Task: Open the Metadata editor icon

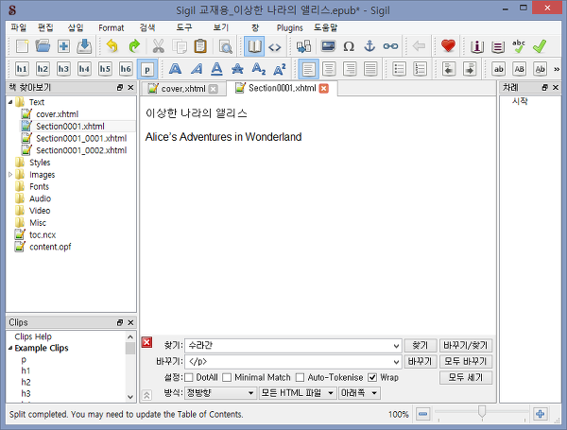Action: point(477,46)
